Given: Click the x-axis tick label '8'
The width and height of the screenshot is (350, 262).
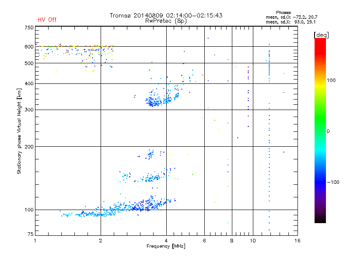Looking at the screenshot, I should [232, 241].
